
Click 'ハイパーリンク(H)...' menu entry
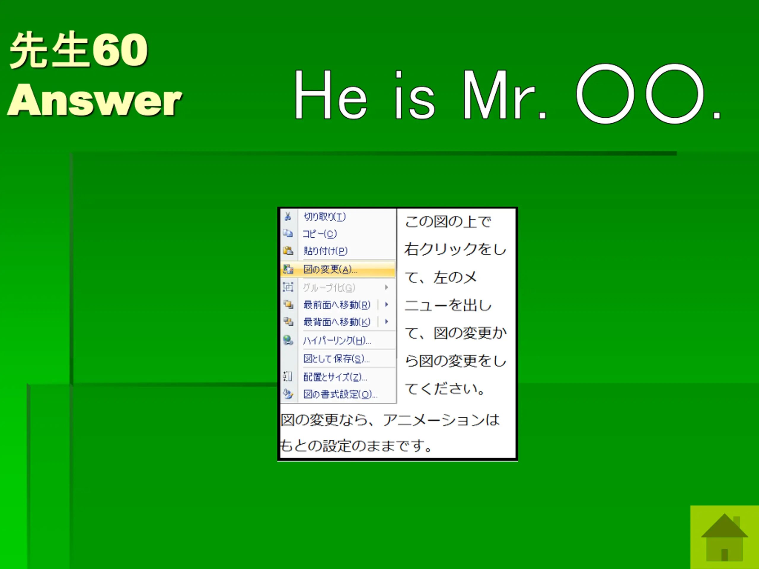(x=337, y=340)
